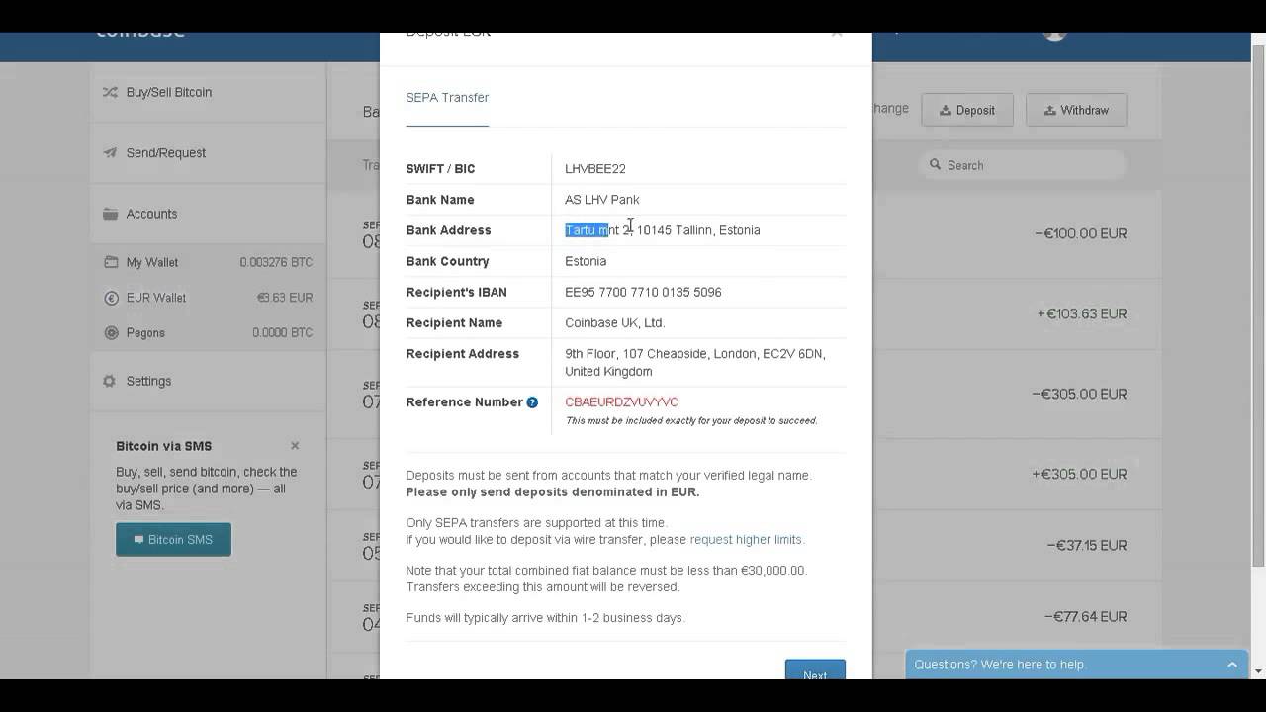Click the search magnifier icon
Image resolution: width=1266 pixels, height=712 pixels.
tap(935, 165)
